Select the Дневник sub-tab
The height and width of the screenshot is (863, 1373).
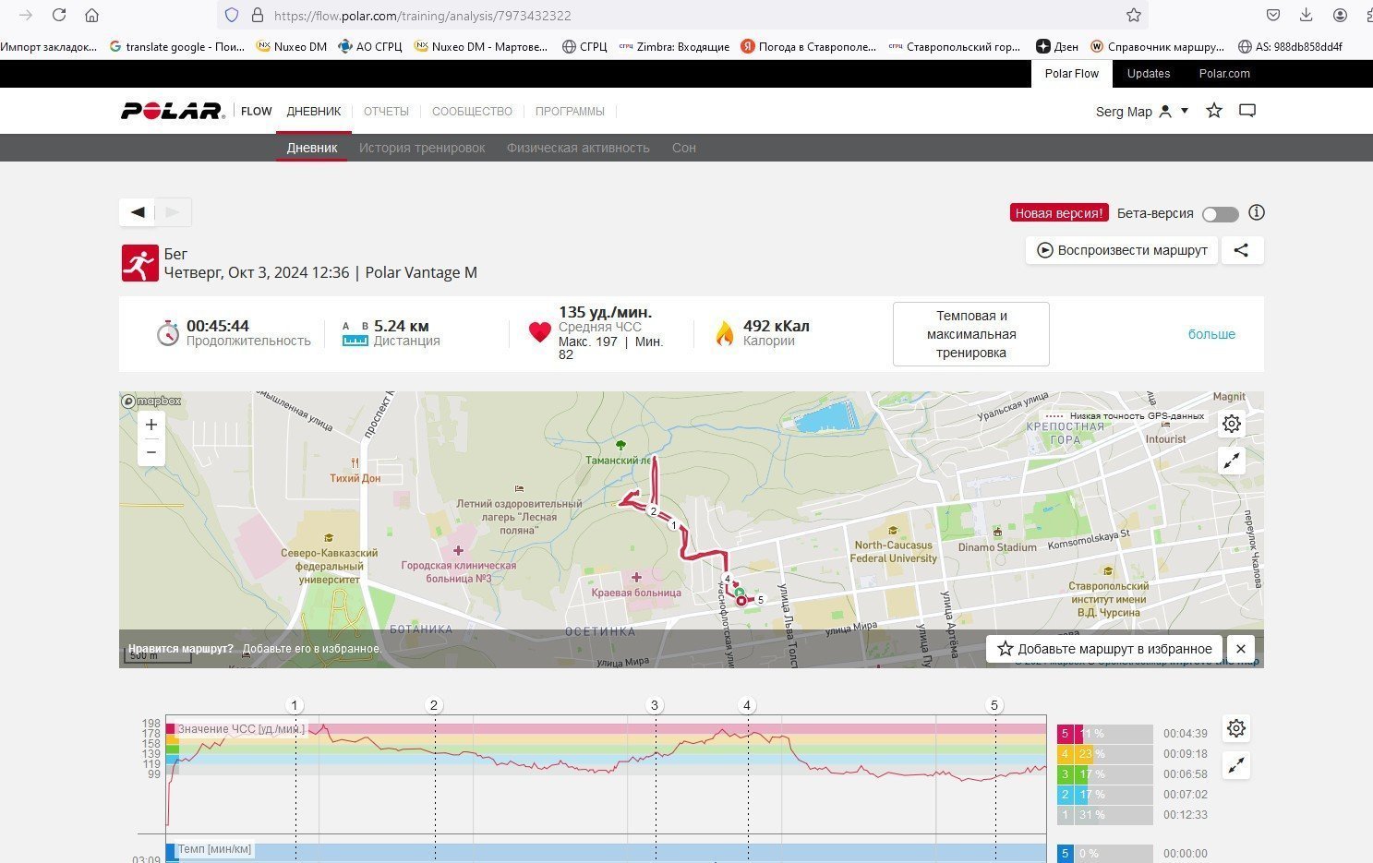[312, 148]
